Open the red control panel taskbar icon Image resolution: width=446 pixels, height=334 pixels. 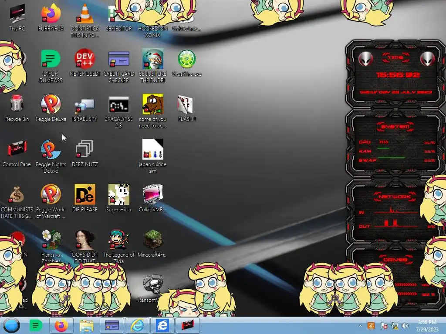[x=187, y=325]
